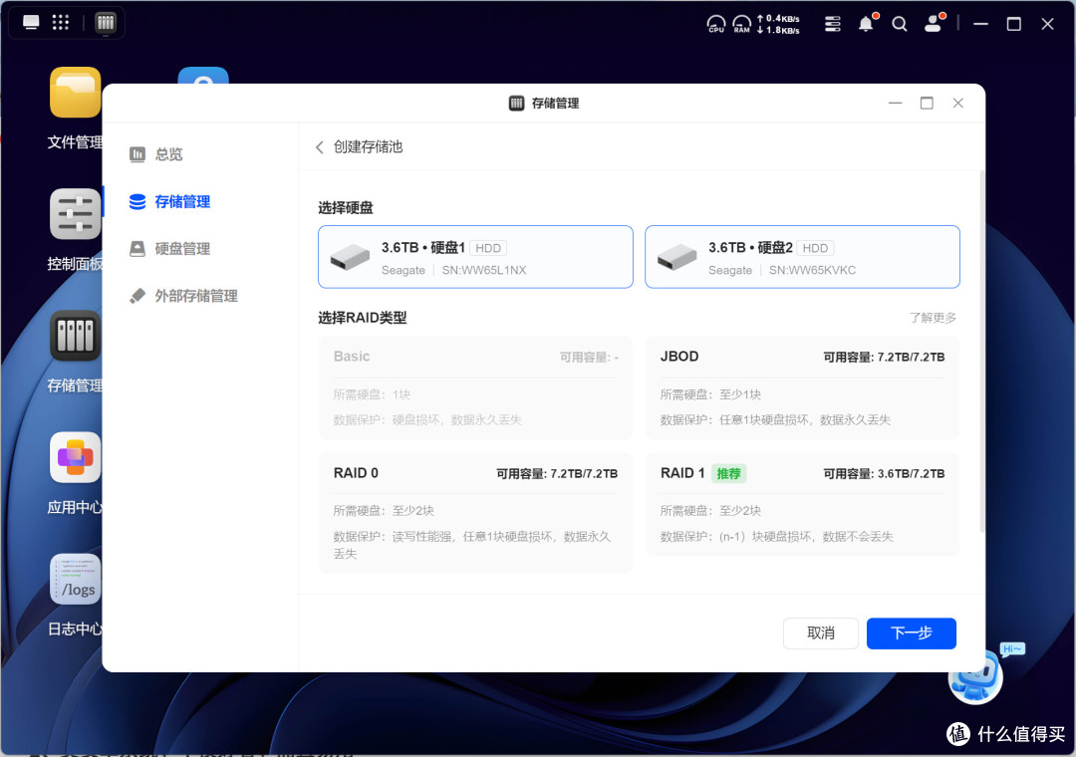Open 外部存储管理 in sidebar

[x=183, y=296]
